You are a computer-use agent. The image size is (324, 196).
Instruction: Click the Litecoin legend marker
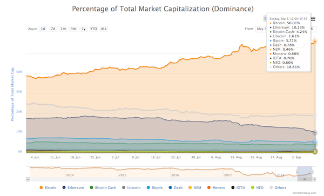[124, 187]
